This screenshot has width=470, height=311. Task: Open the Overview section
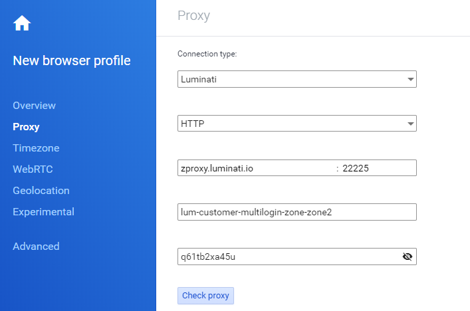(34, 106)
